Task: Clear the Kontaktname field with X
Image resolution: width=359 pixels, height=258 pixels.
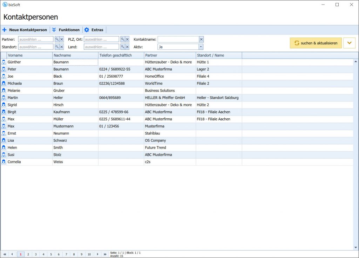Action: 201,39
